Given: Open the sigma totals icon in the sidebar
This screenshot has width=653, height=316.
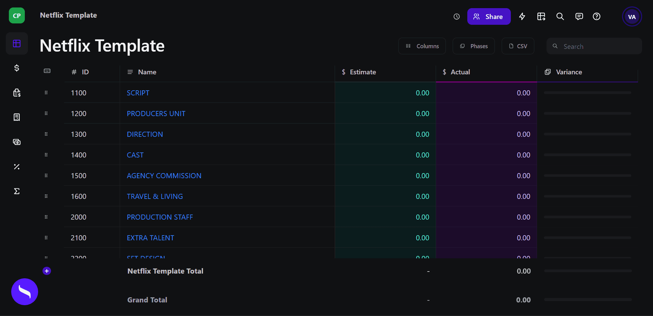Looking at the screenshot, I should (x=17, y=191).
